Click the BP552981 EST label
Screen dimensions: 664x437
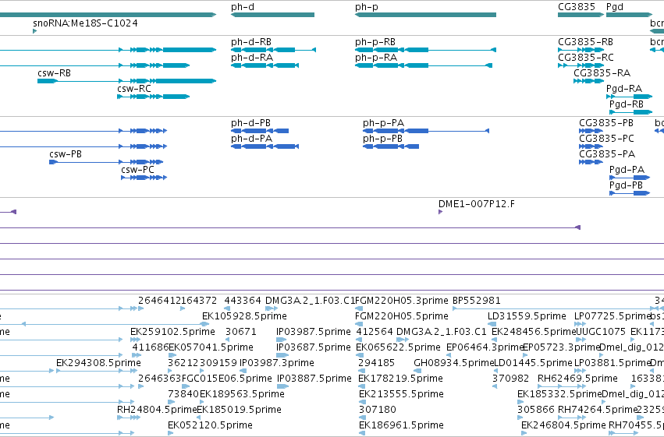click(477, 301)
